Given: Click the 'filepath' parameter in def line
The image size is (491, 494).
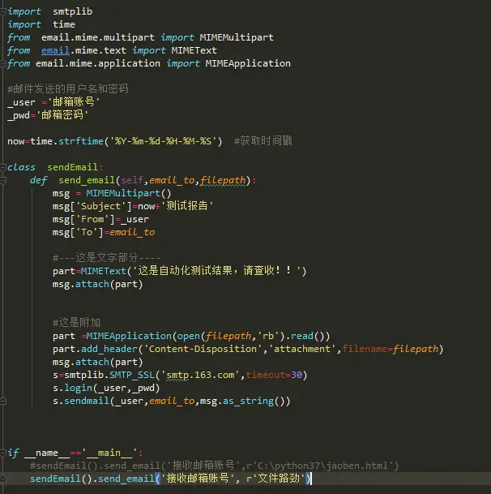Looking at the screenshot, I should tap(223, 180).
